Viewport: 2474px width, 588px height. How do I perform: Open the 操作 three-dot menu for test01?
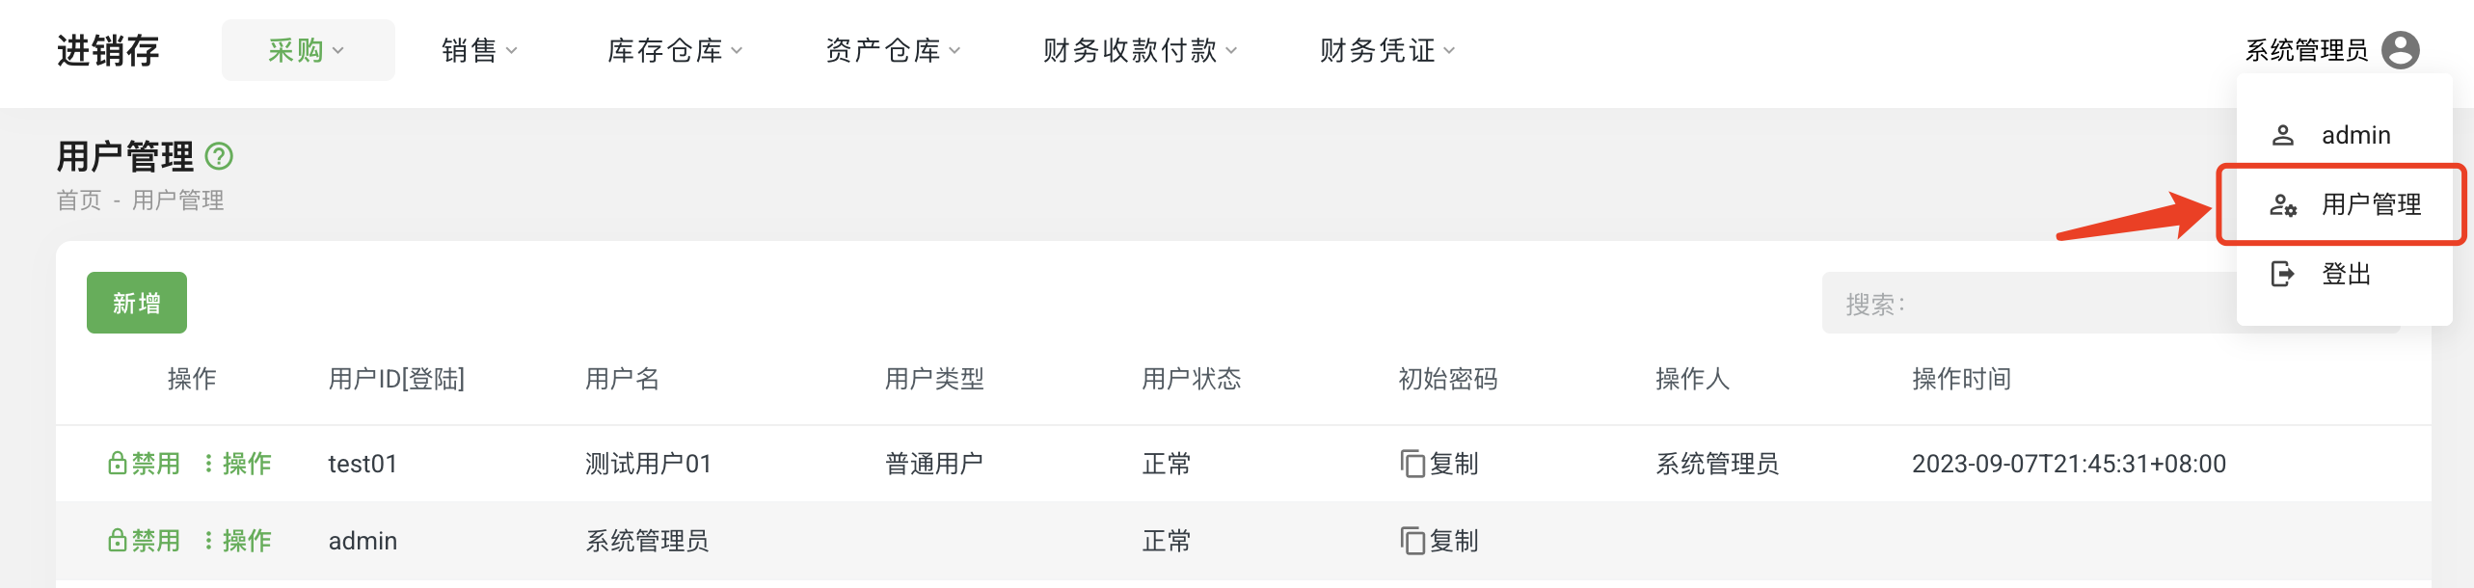coord(208,463)
